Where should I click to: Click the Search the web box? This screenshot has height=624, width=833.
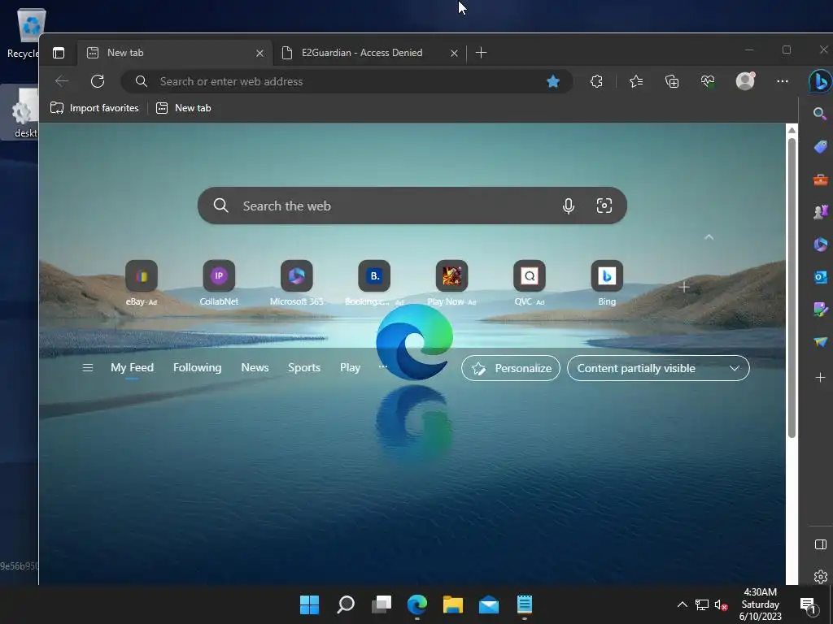(412, 206)
